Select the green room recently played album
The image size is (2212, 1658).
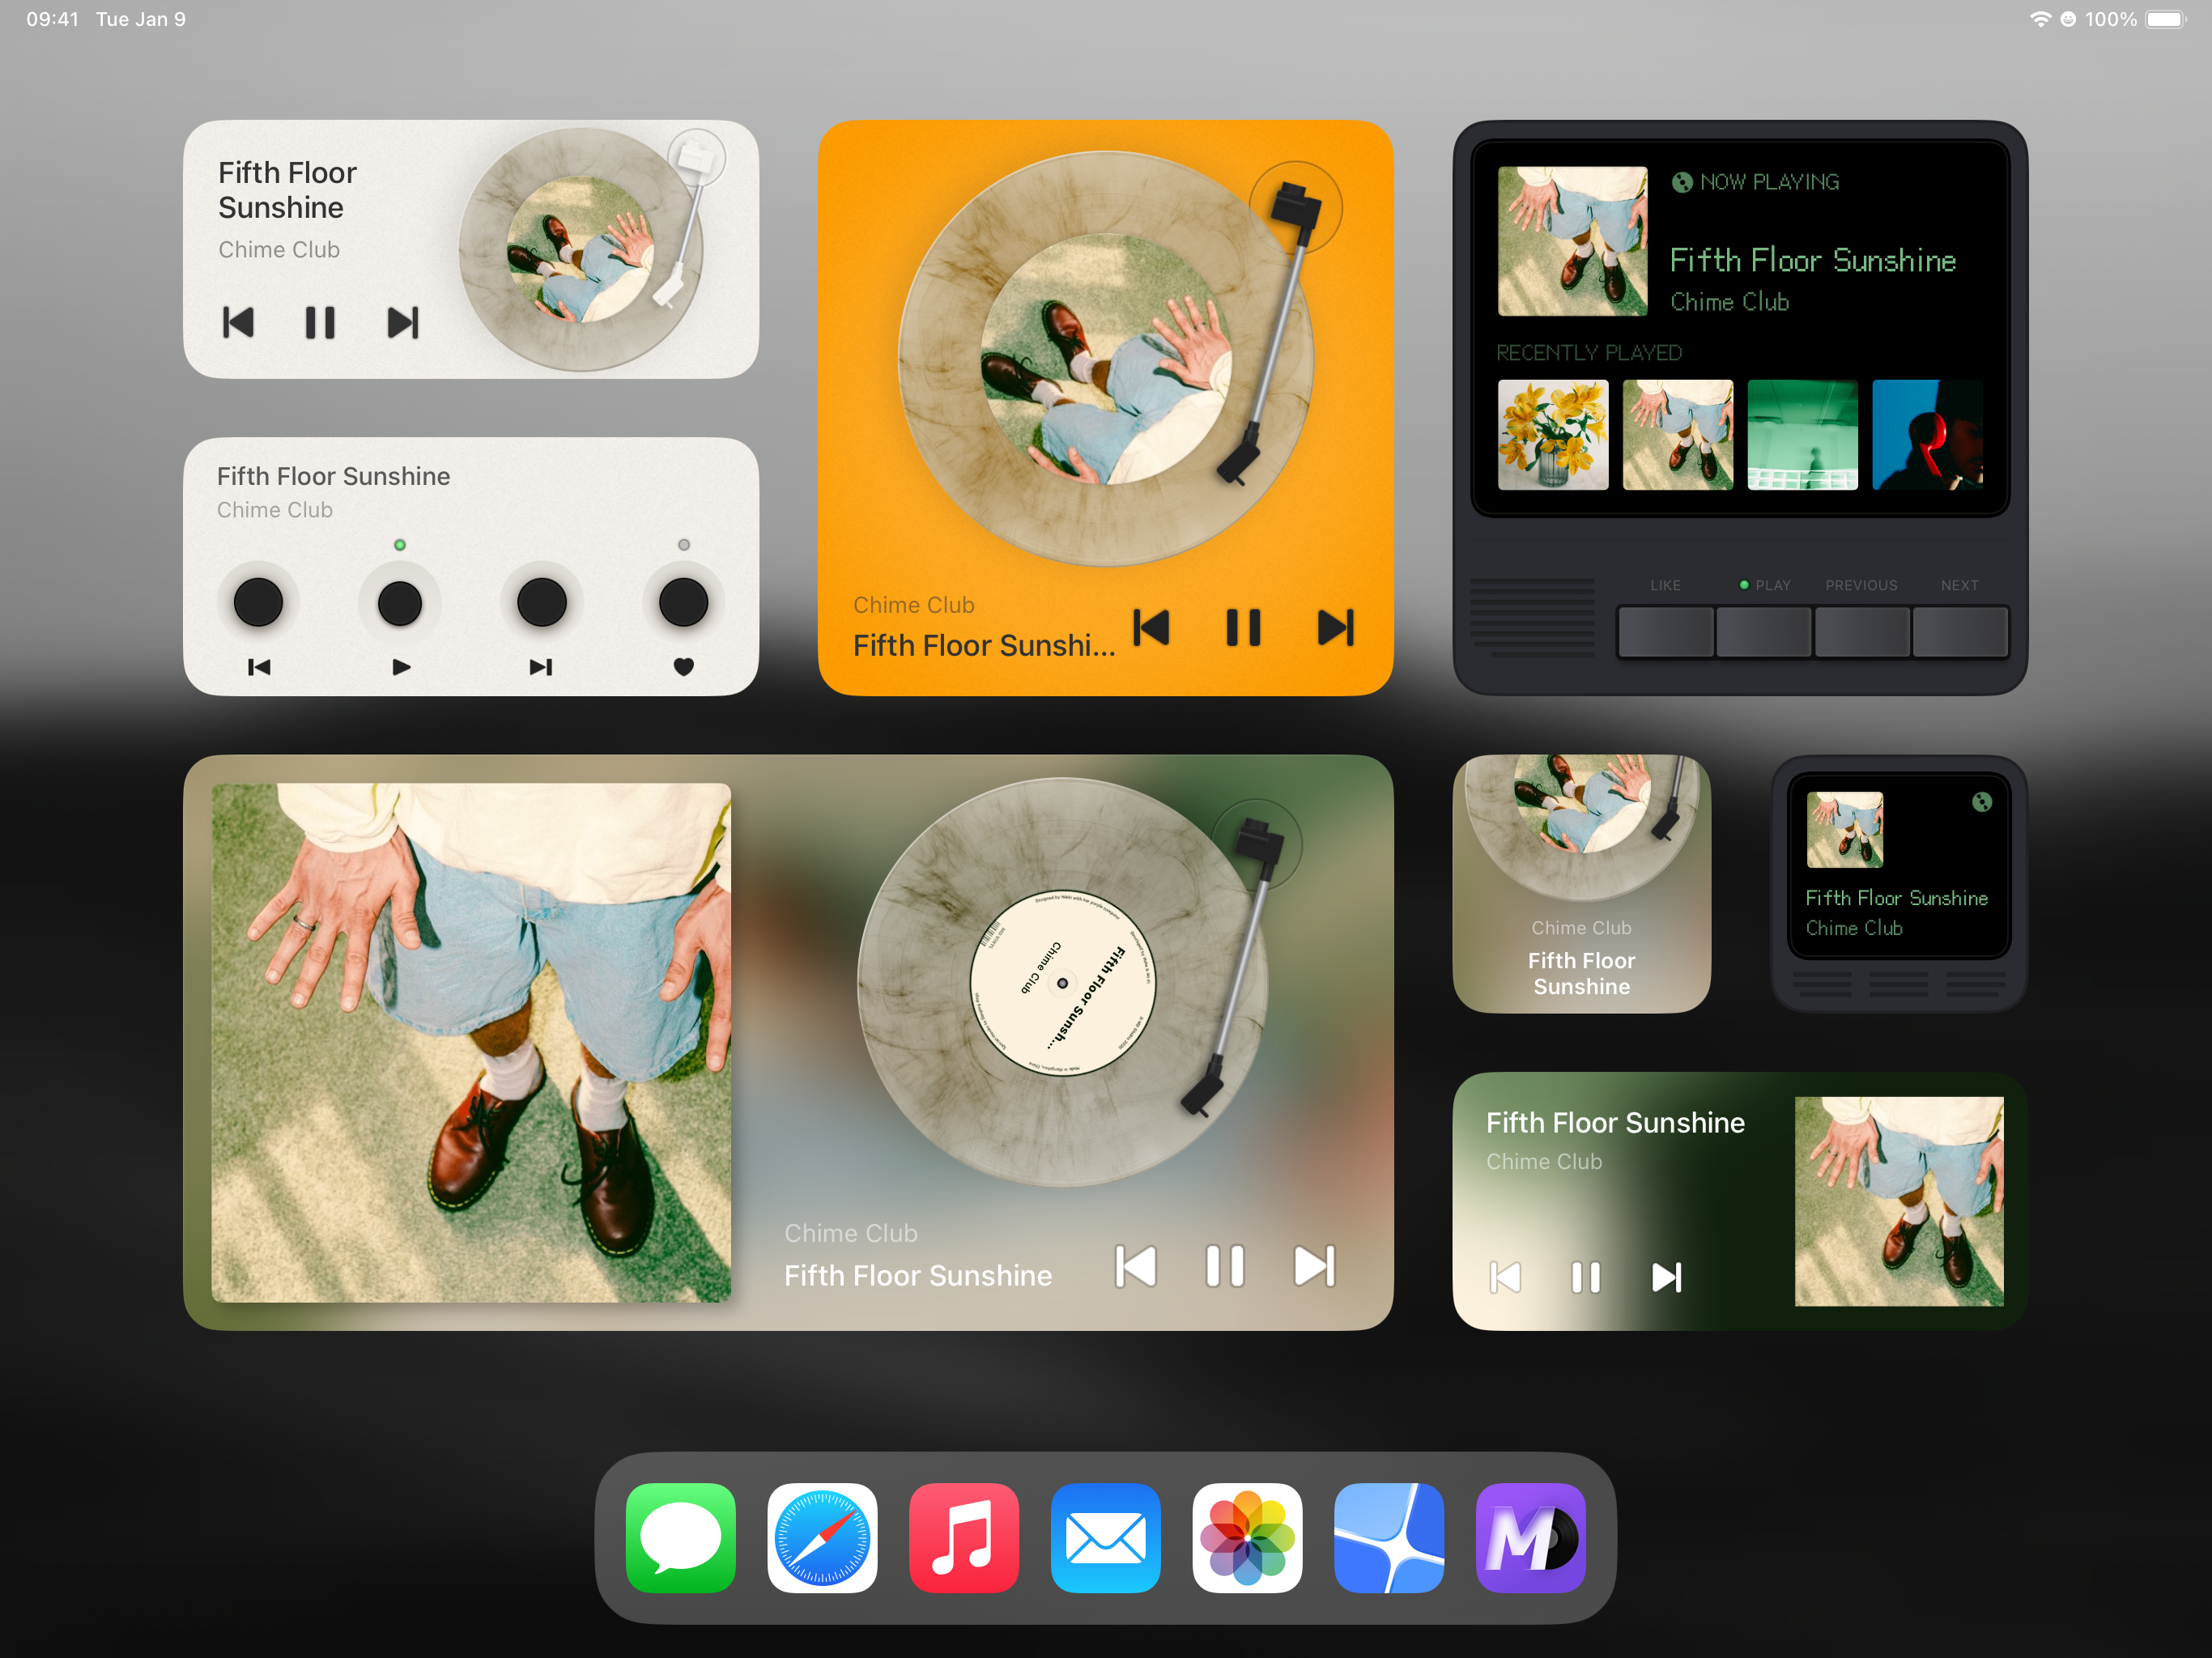point(1802,435)
